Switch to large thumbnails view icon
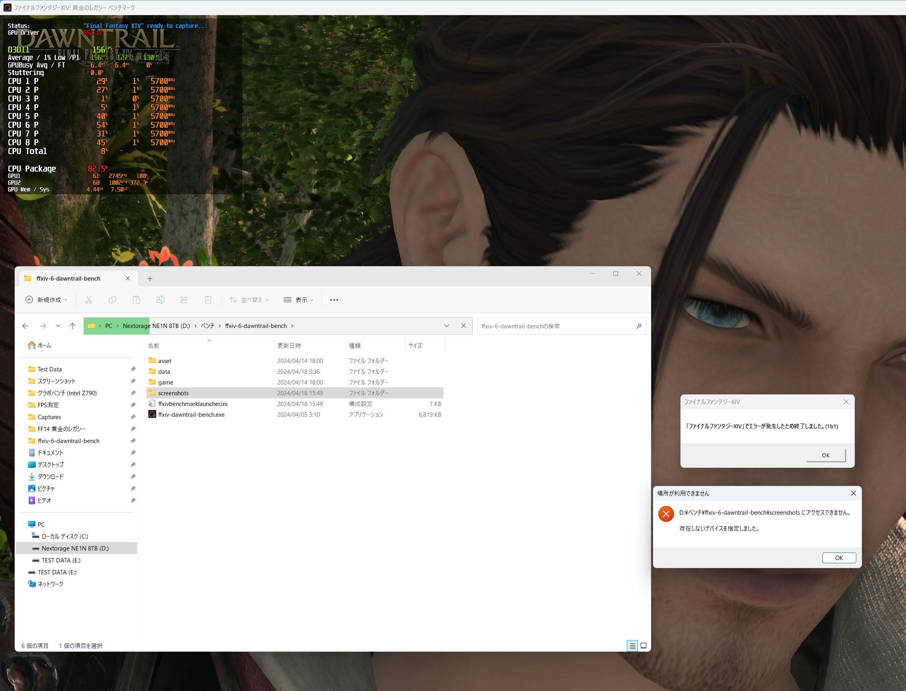 click(x=644, y=646)
